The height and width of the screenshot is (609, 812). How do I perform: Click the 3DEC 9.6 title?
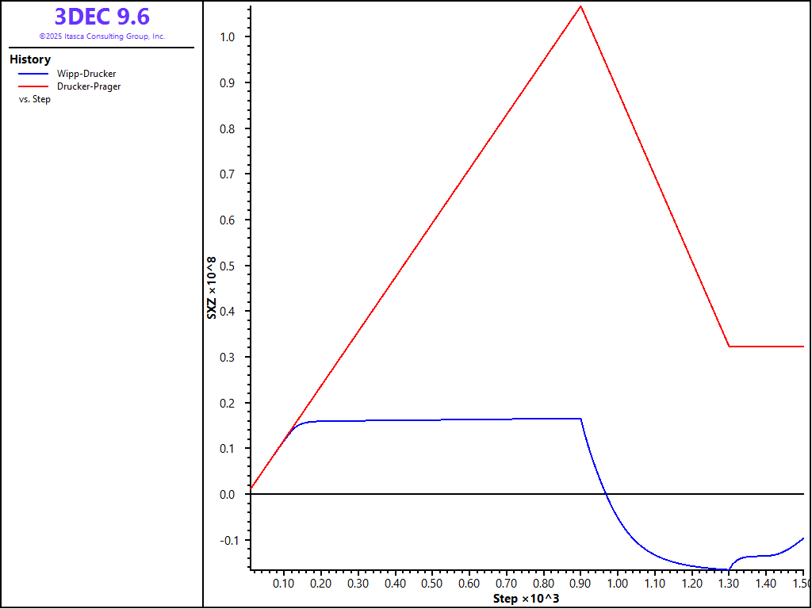pyautogui.click(x=101, y=17)
